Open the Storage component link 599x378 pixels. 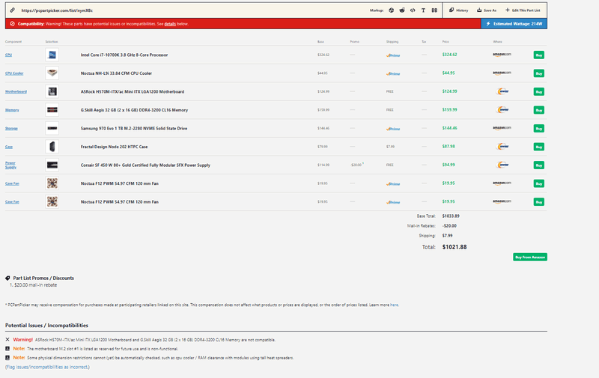click(x=11, y=128)
